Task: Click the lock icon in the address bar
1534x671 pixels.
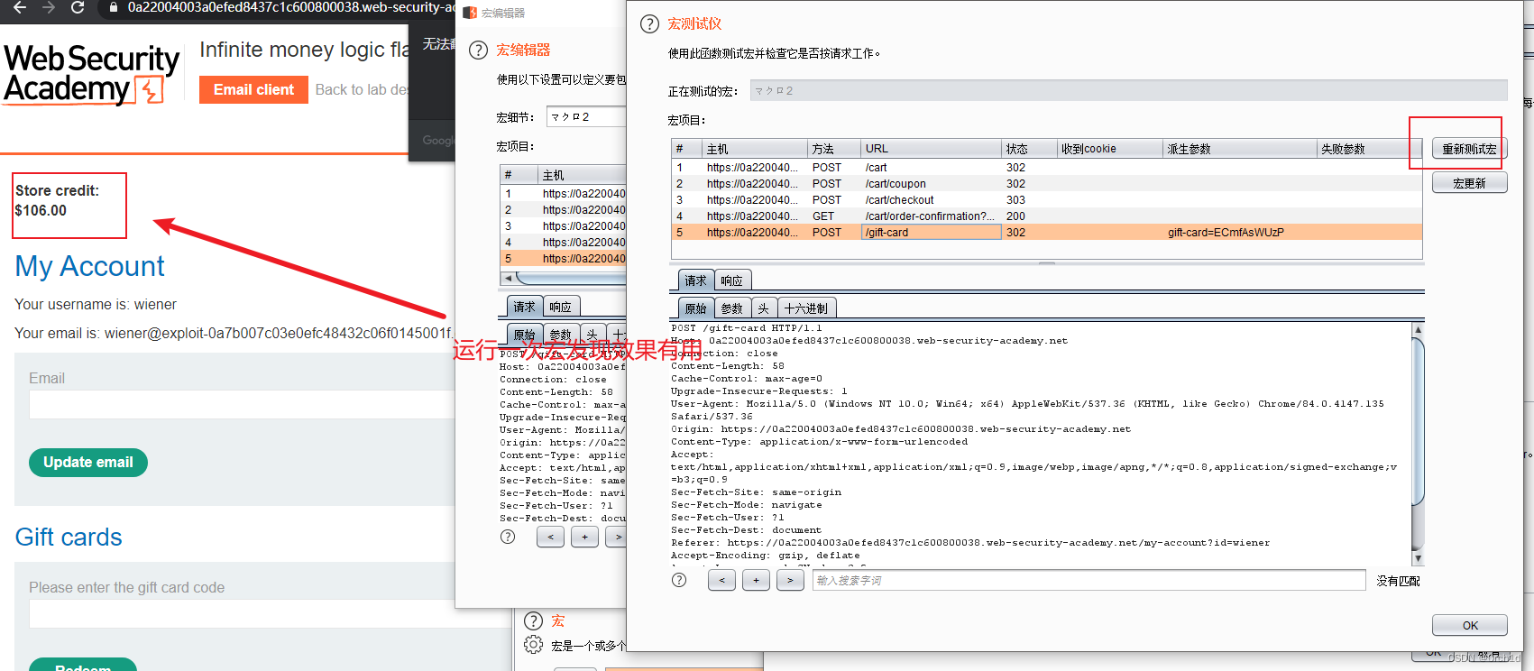Action: coord(113,7)
